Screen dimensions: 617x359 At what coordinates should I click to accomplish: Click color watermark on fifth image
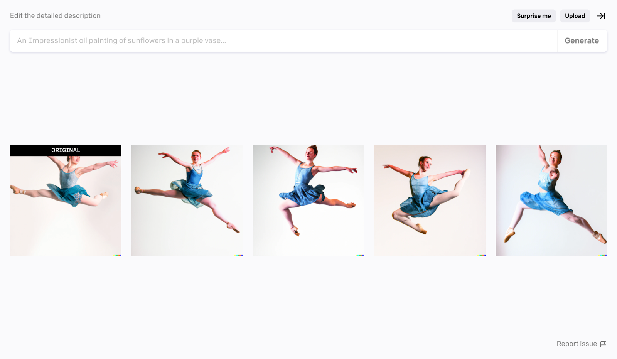point(603,255)
